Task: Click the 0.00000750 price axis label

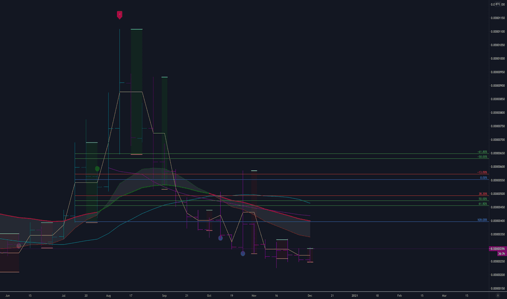Action: pos(498,126)
